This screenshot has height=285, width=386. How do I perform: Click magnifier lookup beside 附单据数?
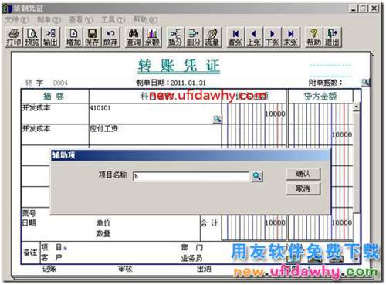coord(365,83)
